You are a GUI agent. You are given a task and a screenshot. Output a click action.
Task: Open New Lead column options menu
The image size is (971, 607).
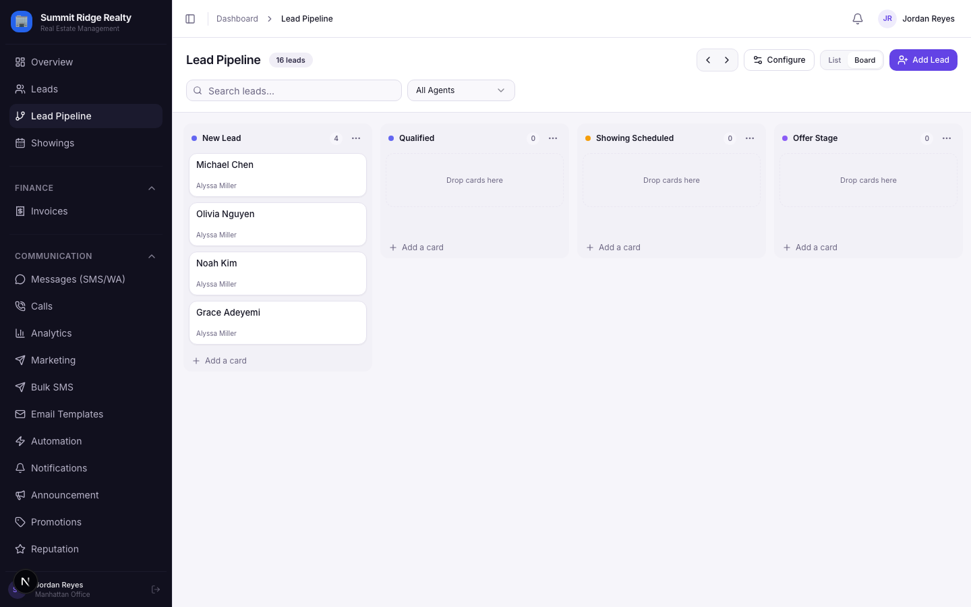[356, 138]
